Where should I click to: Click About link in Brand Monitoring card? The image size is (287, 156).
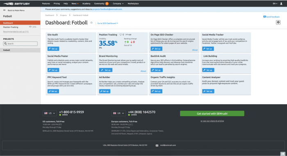143,71
